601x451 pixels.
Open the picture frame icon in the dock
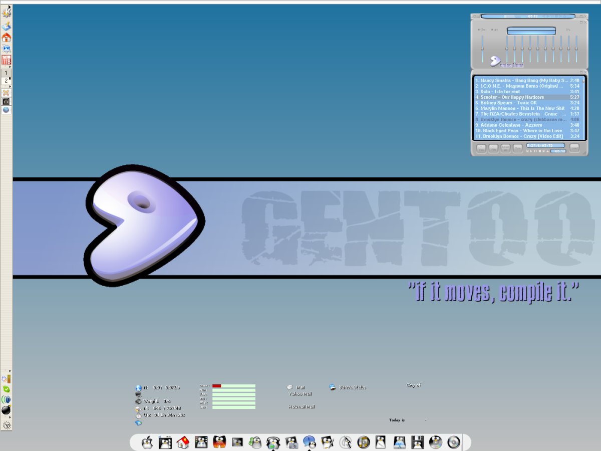(x=237, y=442)
